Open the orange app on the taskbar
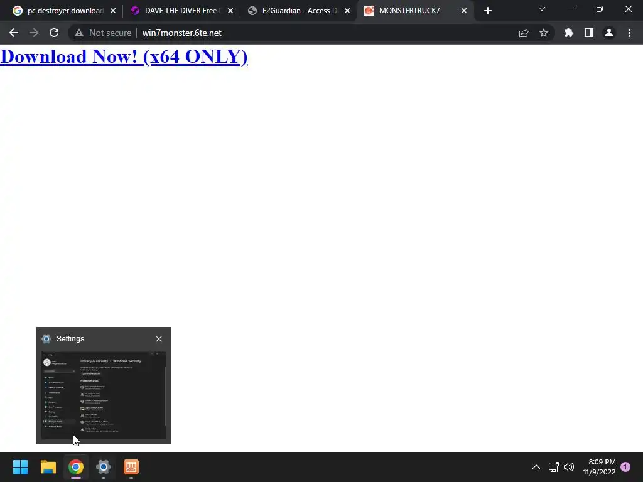This screenshot has width=643, height=482. coord(131,467)
